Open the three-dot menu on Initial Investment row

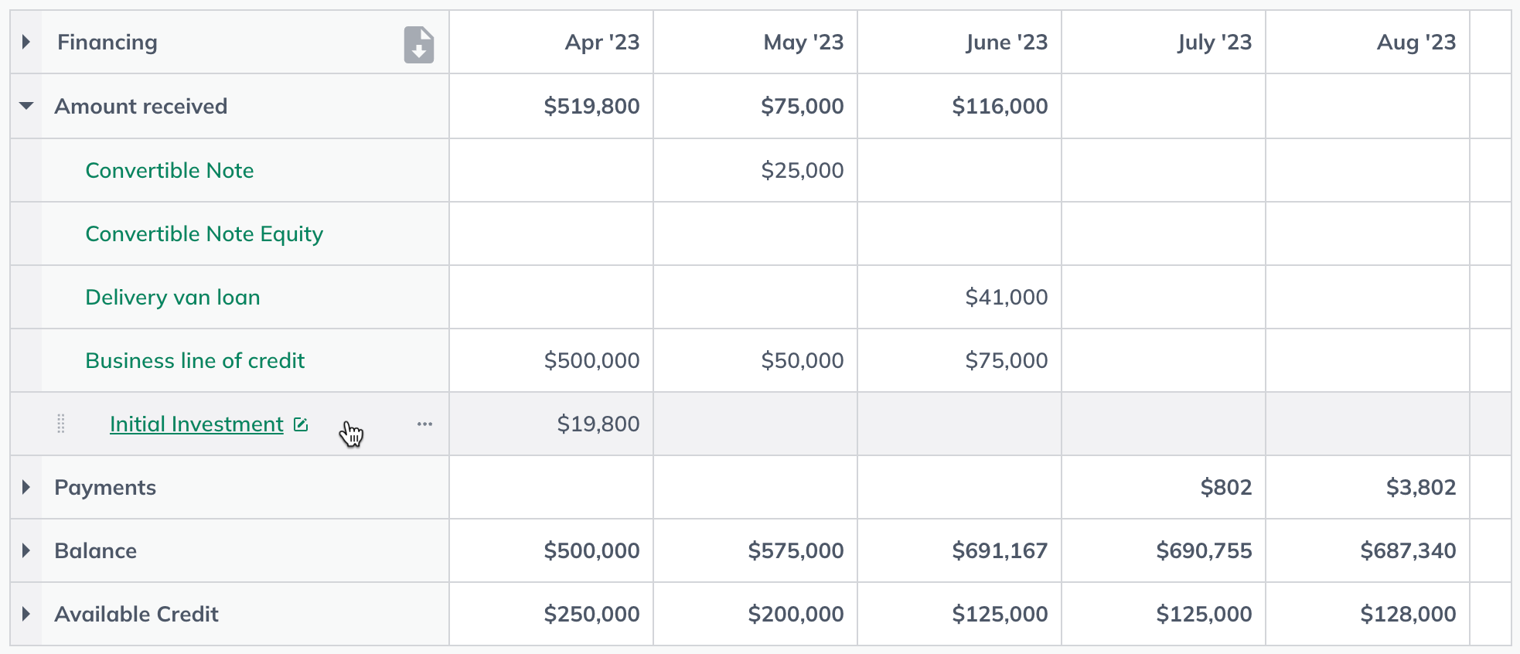pyautogui.click(x=424, y=424)
